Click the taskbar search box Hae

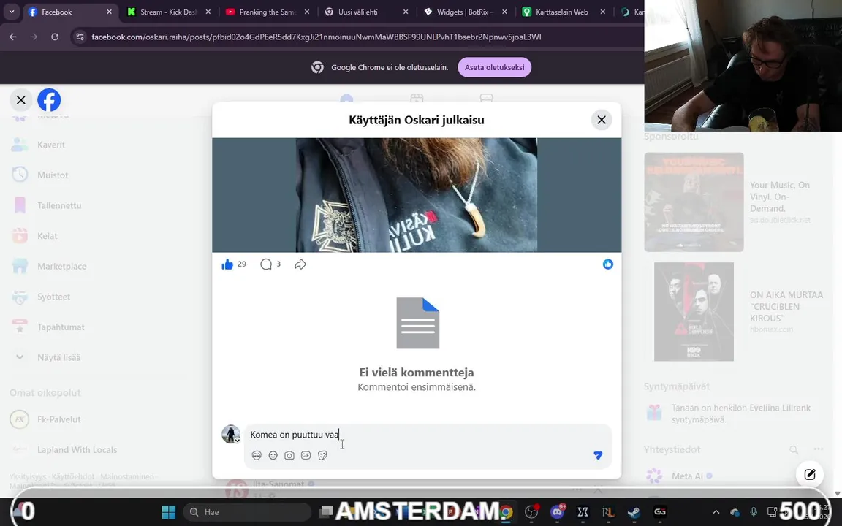(247, 512)
